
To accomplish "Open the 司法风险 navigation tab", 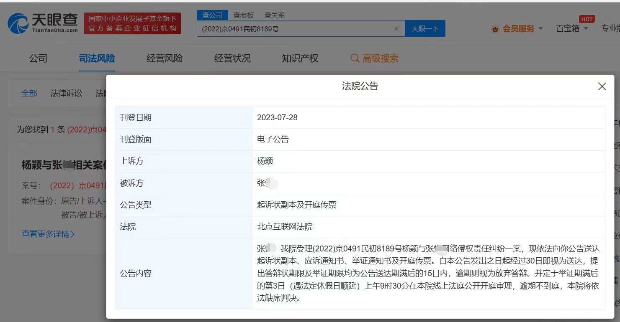I will click(x=97, y=58).
